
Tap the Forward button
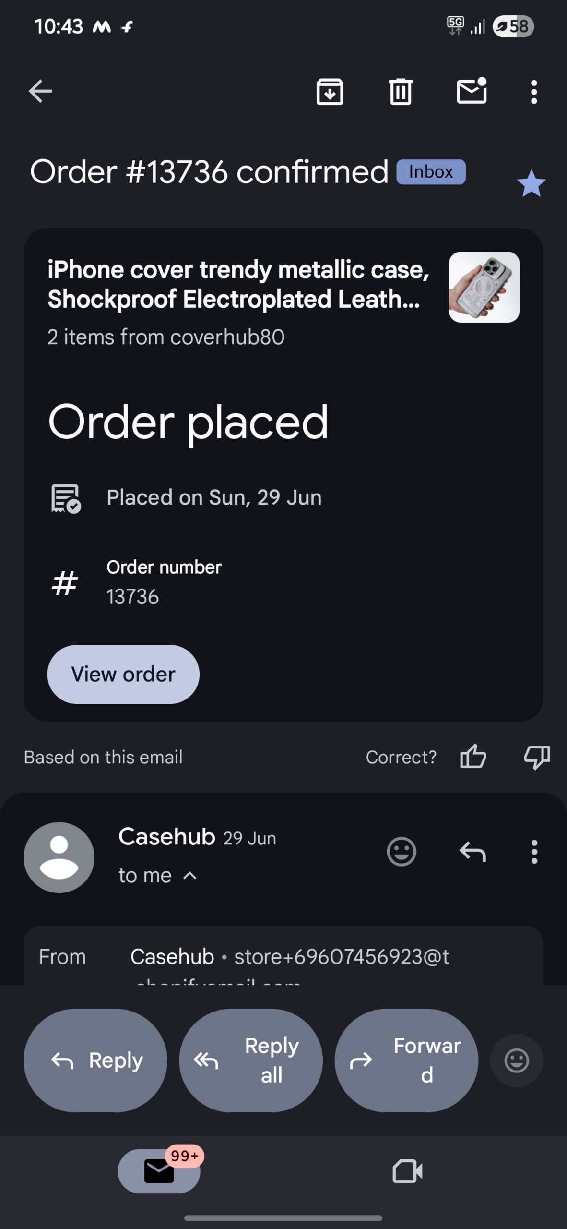tap(406, 1060)
